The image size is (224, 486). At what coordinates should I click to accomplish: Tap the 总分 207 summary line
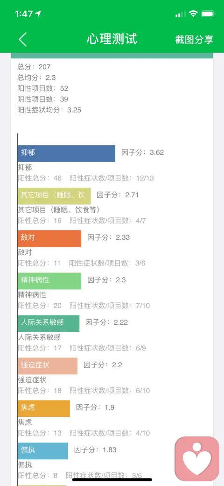(x=34, y=67)
